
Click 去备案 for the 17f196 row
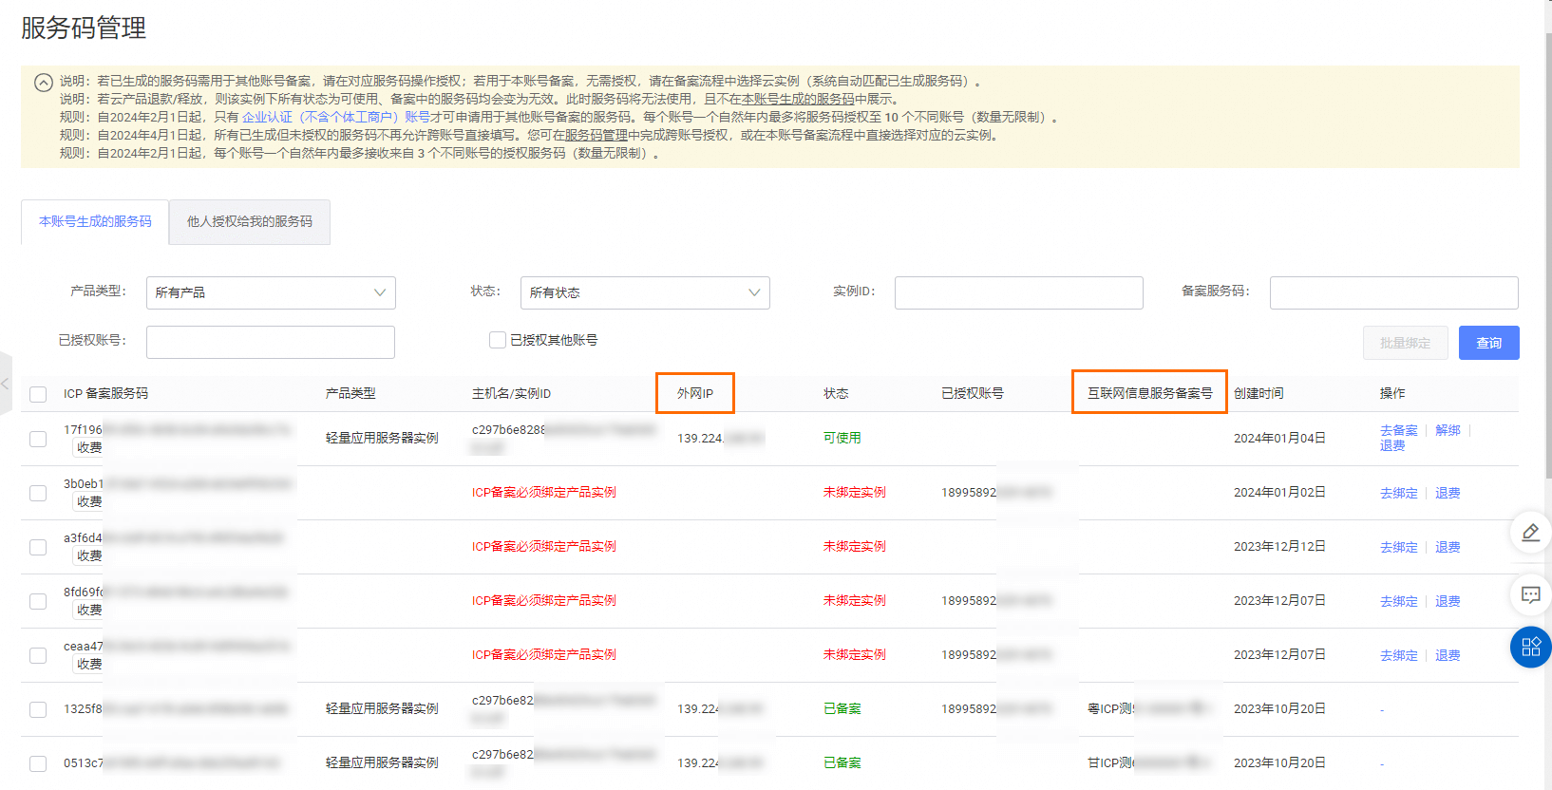tap(1398, 430)
